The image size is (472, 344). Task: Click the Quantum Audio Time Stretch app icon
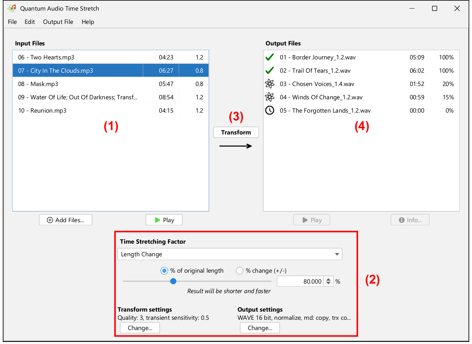coord(12,9)
